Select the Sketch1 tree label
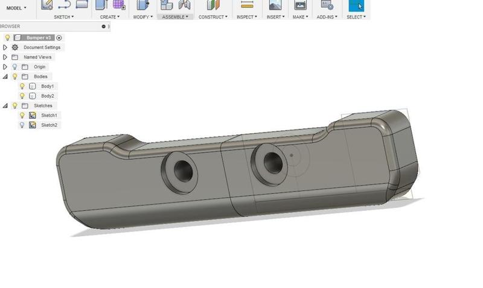The width and height of the screenshot is (483, 288). pyautogui.click(x=49, y=115)
